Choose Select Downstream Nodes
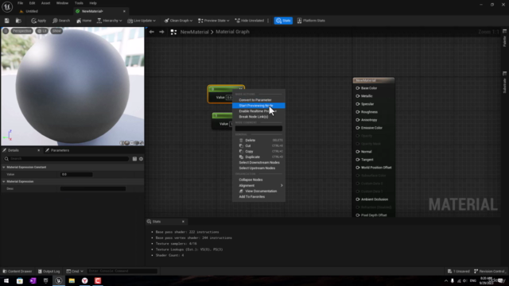 [258, 162]
